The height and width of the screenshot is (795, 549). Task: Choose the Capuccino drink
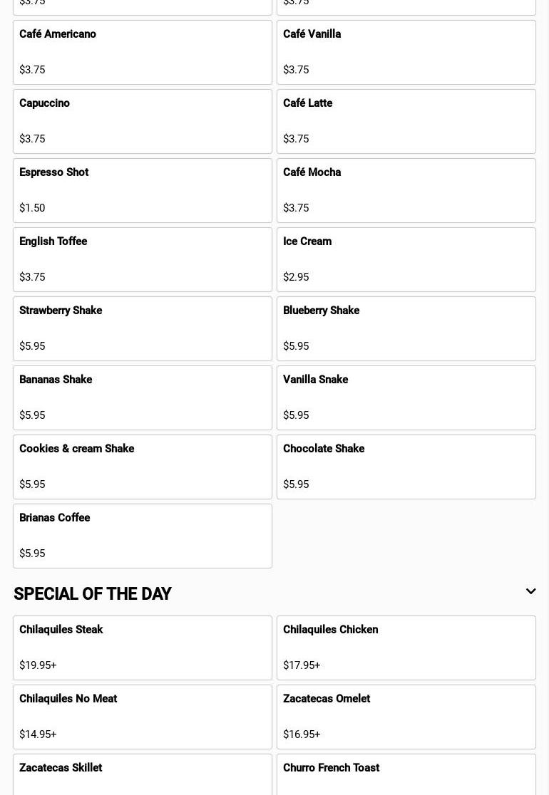click(x=143, y=121)
